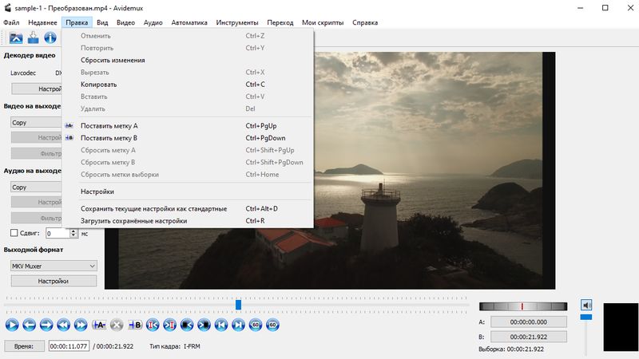
Task: Expand the audio output Copy dropdown
Action: [x=35, y=187]
